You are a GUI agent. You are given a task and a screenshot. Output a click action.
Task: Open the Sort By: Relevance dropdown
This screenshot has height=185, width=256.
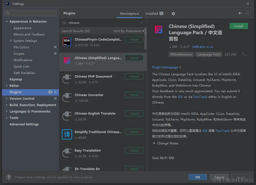(129, 31)
